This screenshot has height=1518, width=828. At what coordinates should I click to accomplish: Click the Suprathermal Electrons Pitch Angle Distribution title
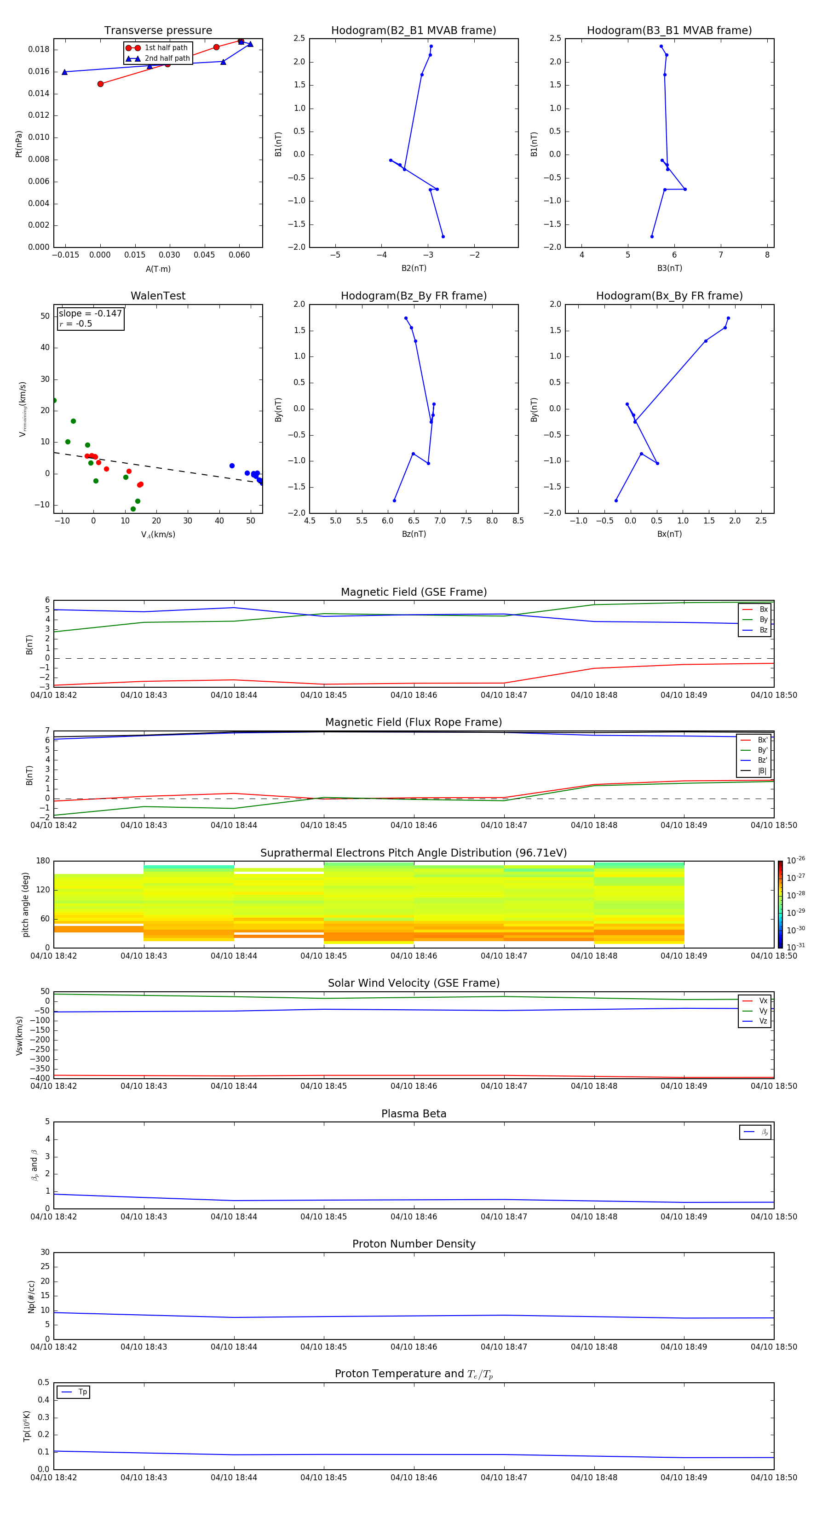pyautogui.click(x=414, y=853)
